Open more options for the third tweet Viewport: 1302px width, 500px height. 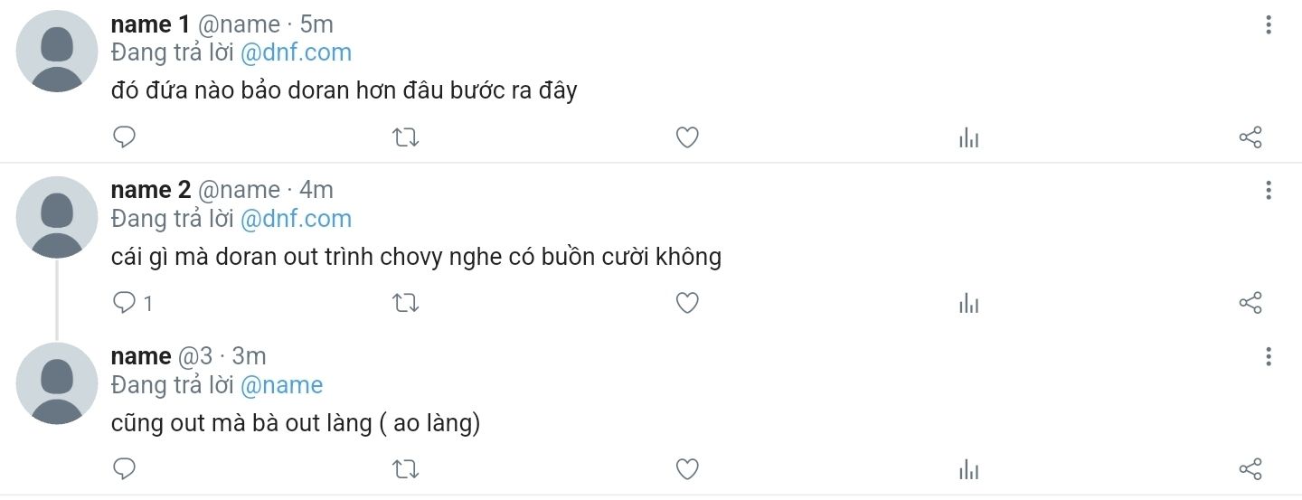(x=1269, y=356)
